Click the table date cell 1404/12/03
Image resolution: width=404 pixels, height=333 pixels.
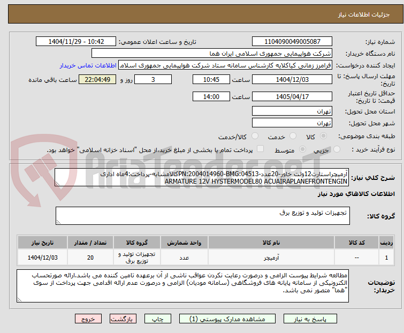click(x=42, y=257)
